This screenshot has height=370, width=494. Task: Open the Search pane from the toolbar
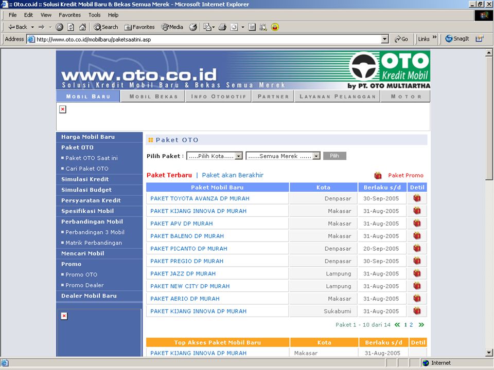106,27
